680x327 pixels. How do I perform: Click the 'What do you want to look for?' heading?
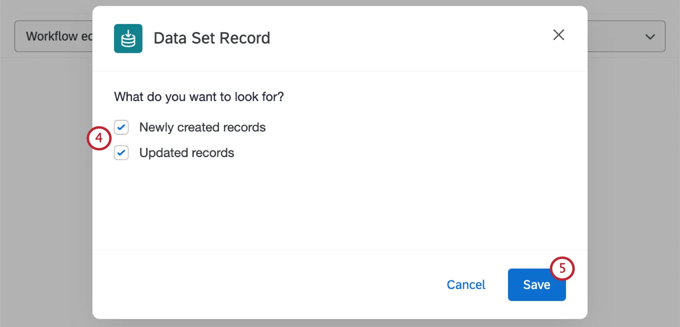click(199, 96)
